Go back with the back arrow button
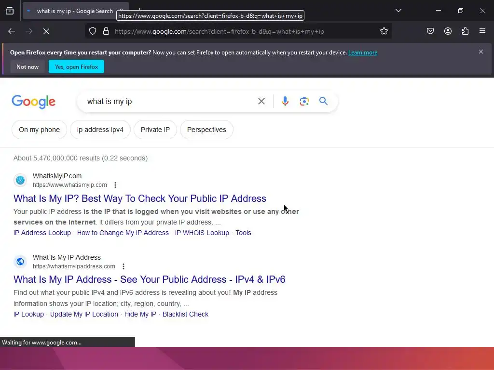The image size is (494, 370). coord(12,31)
